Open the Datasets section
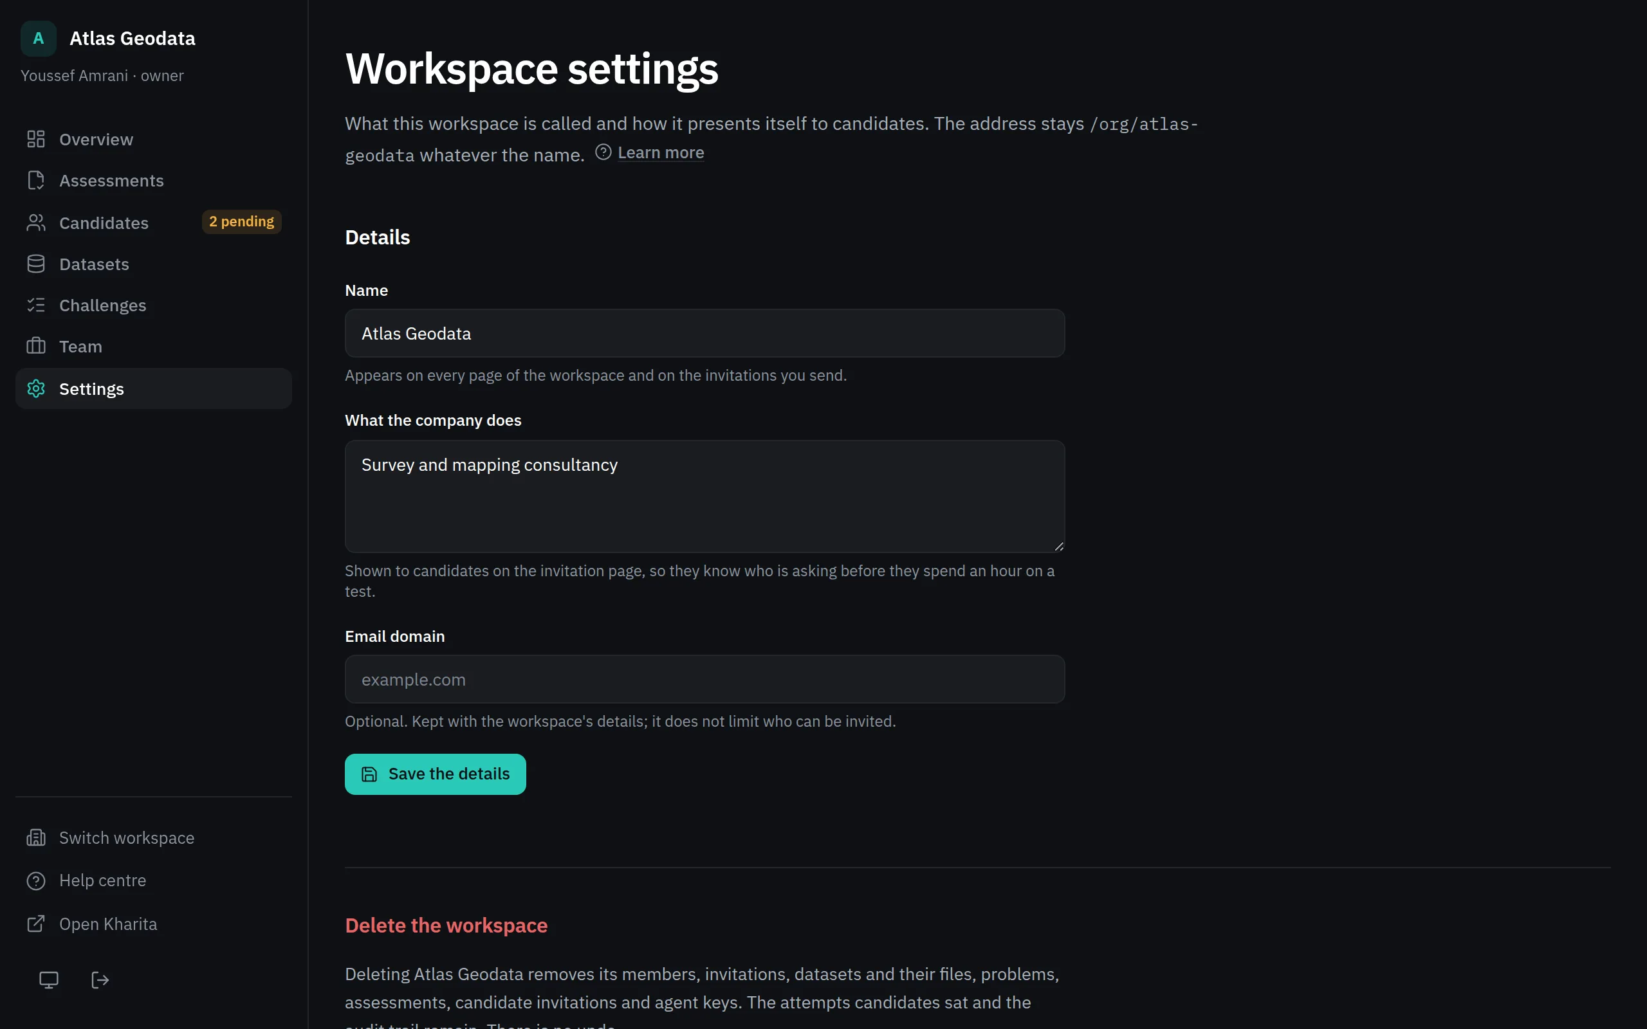The height and width of the screenshot is (1029, 1647). click(x=153, y=264)
